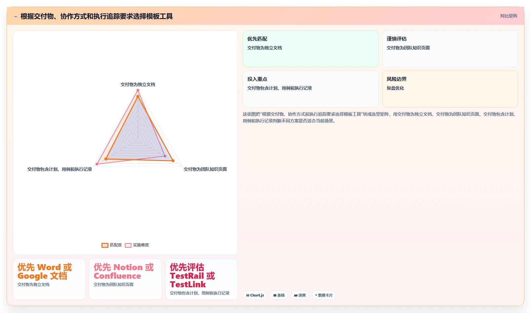Screen dimensions: 531x313
Task: Click radar axis label 交付物包含计划、用例和执行记录
Action: click(x=60, y=169)
